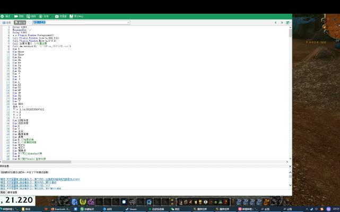Click the purple round avatar tray icon
Viewport: 340px width, 212px height.
[x=328, y=209]
